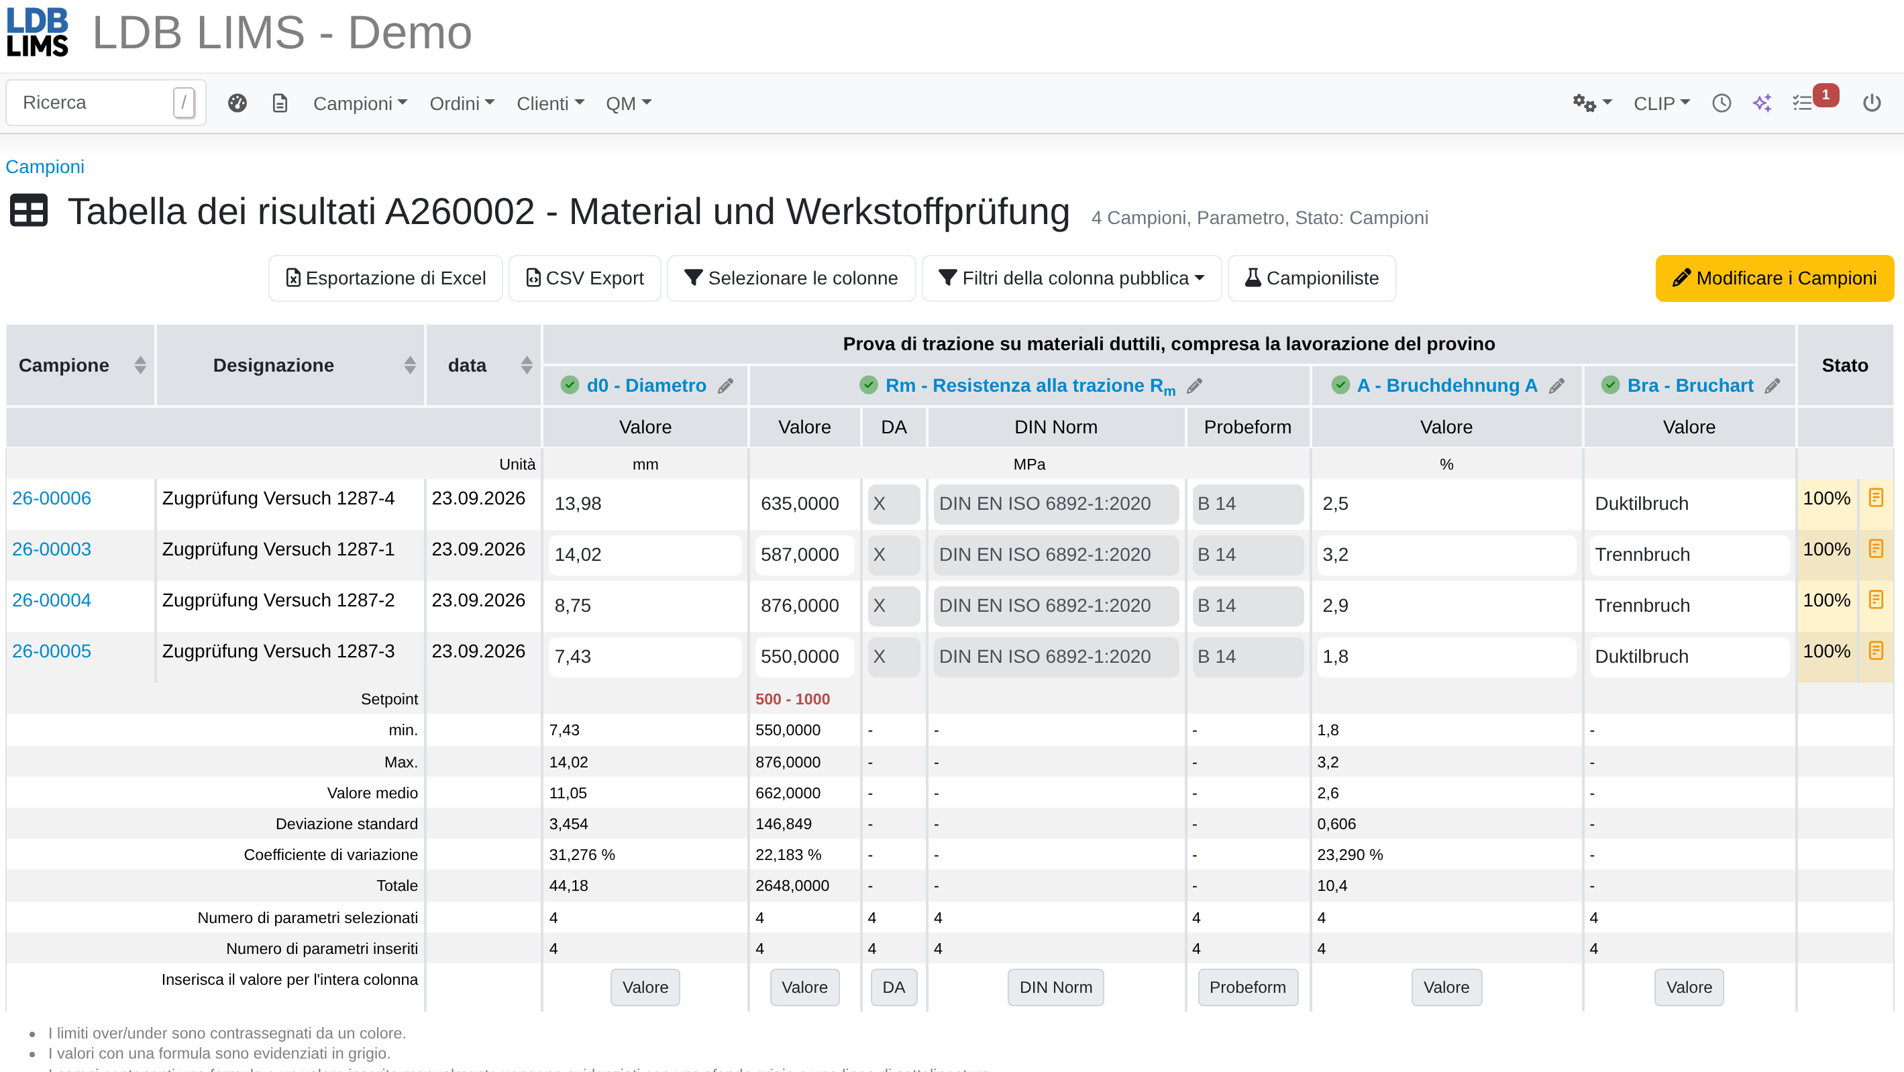
Task: Open the settings gears menu
Action: (x=1591, y=103)
